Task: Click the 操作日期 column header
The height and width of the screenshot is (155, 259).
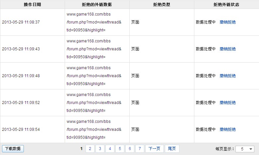Action: [x=32, y=5]
